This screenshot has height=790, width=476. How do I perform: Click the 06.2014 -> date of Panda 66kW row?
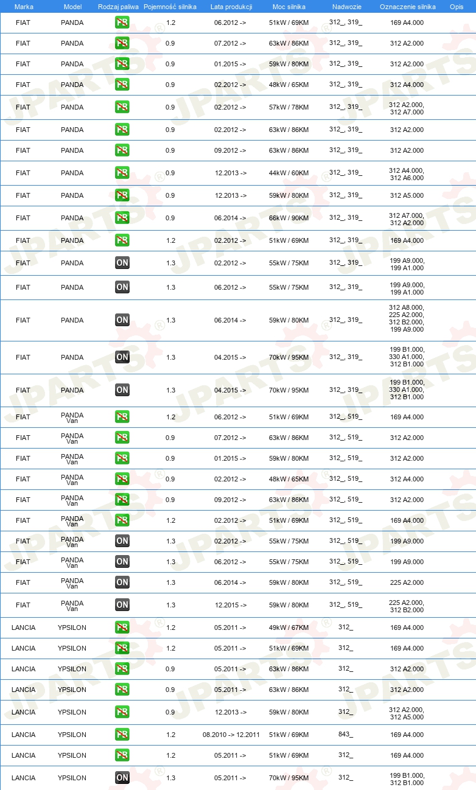pyautogui.click(x=231, y=218)
